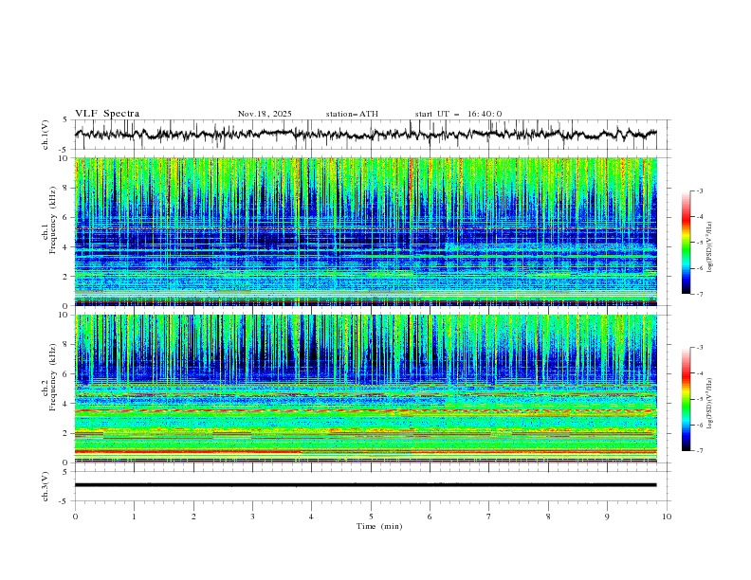Screen dimensions: 751x580
Task: Select the log(PSD) label beside ch.2 color bar
Action: 710,404
